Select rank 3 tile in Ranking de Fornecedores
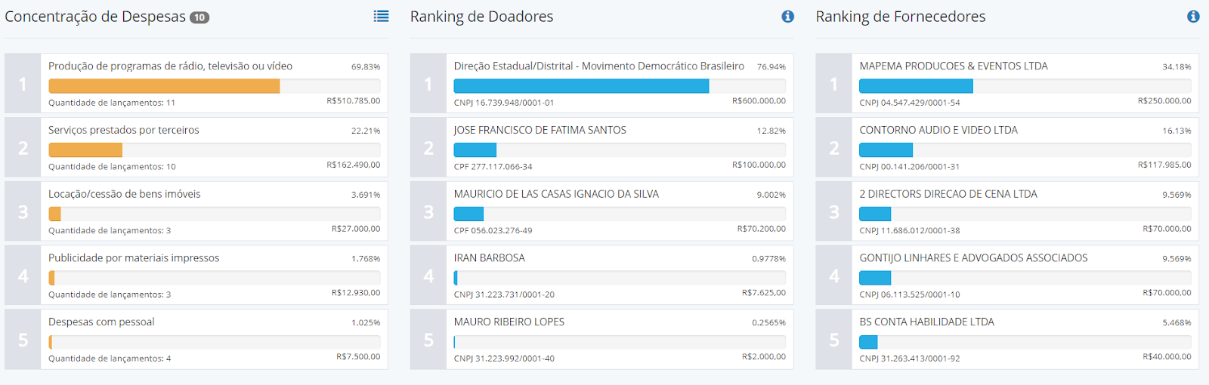Image resolution: width=1209 pixels, height=385 pixels. tap(834, 211)
